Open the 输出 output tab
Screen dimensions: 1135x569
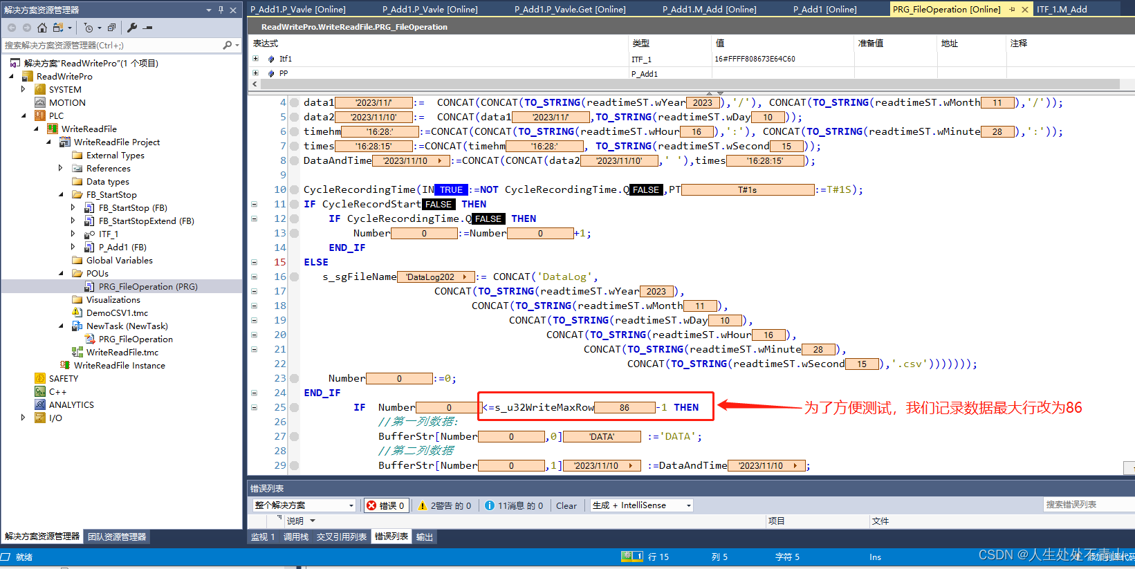pos(425,537)
